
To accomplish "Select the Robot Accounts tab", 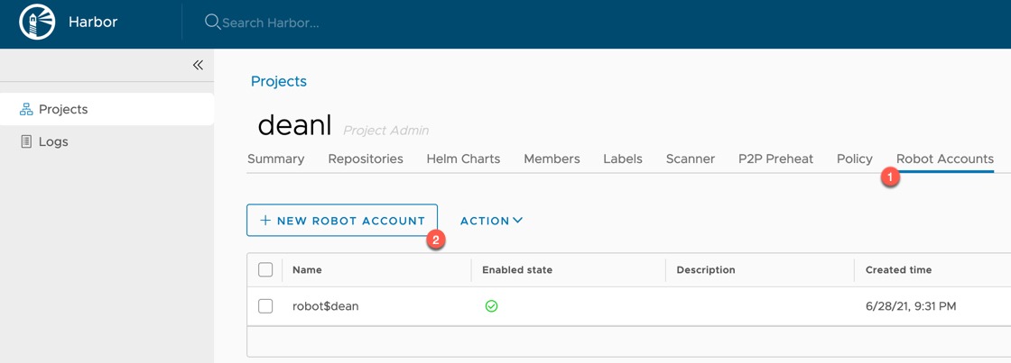I will click(944, 159).
